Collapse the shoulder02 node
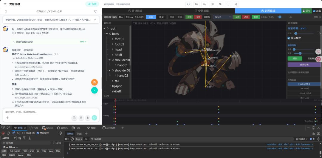The height and width of the screenshot is (158, 322). 110,70
